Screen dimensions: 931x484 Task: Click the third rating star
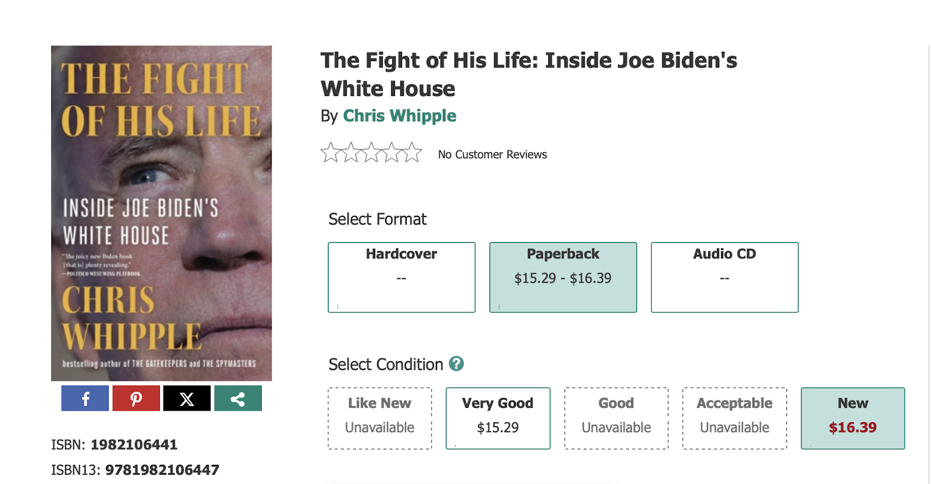[x=371, y=152]
